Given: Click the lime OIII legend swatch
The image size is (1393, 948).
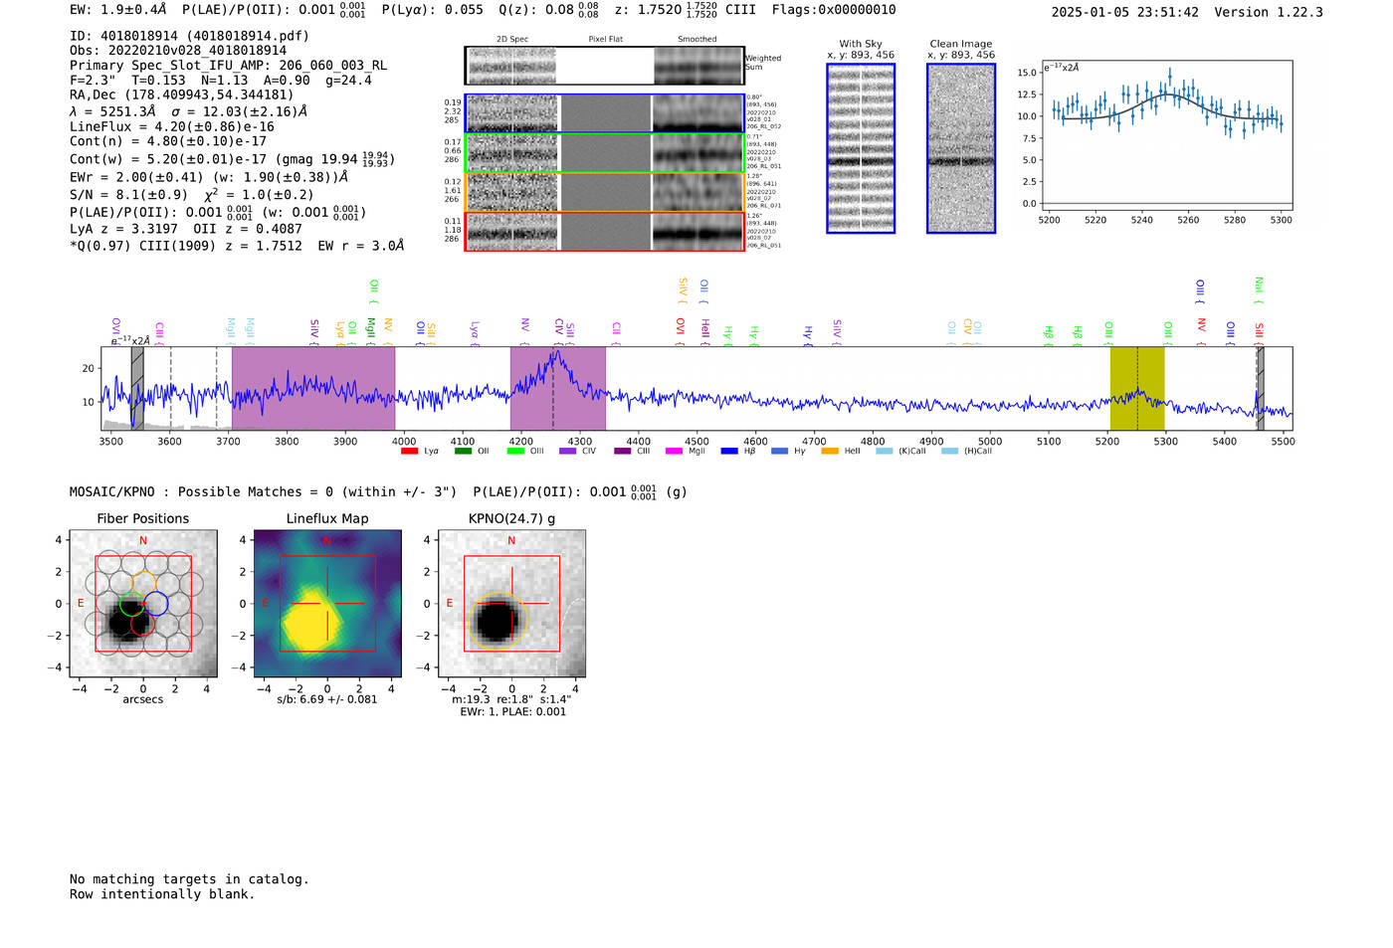Looking at the screenshot, I should pyautogui.click(x=514, y=451).
